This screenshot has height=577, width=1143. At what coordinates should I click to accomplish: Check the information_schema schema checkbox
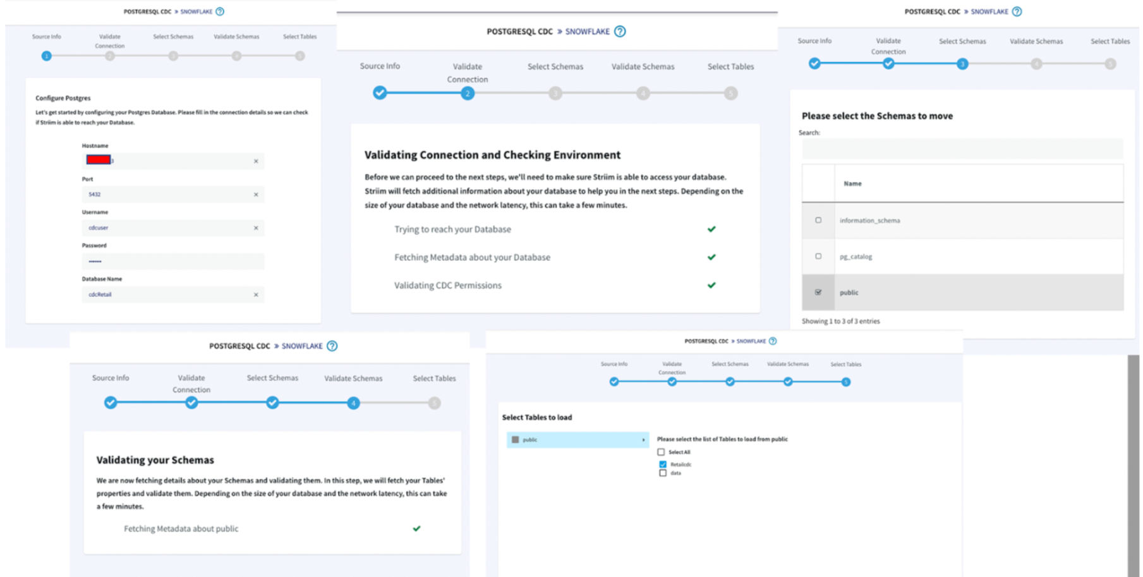click(818, 221)
